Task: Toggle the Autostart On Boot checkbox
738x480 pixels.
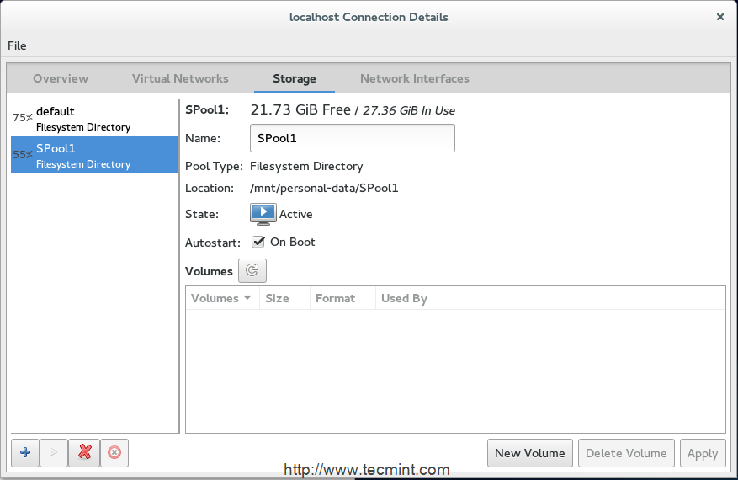Action: 259,242
